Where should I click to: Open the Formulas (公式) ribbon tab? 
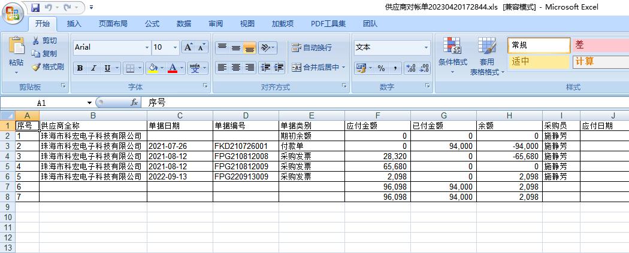coord(152,24)
